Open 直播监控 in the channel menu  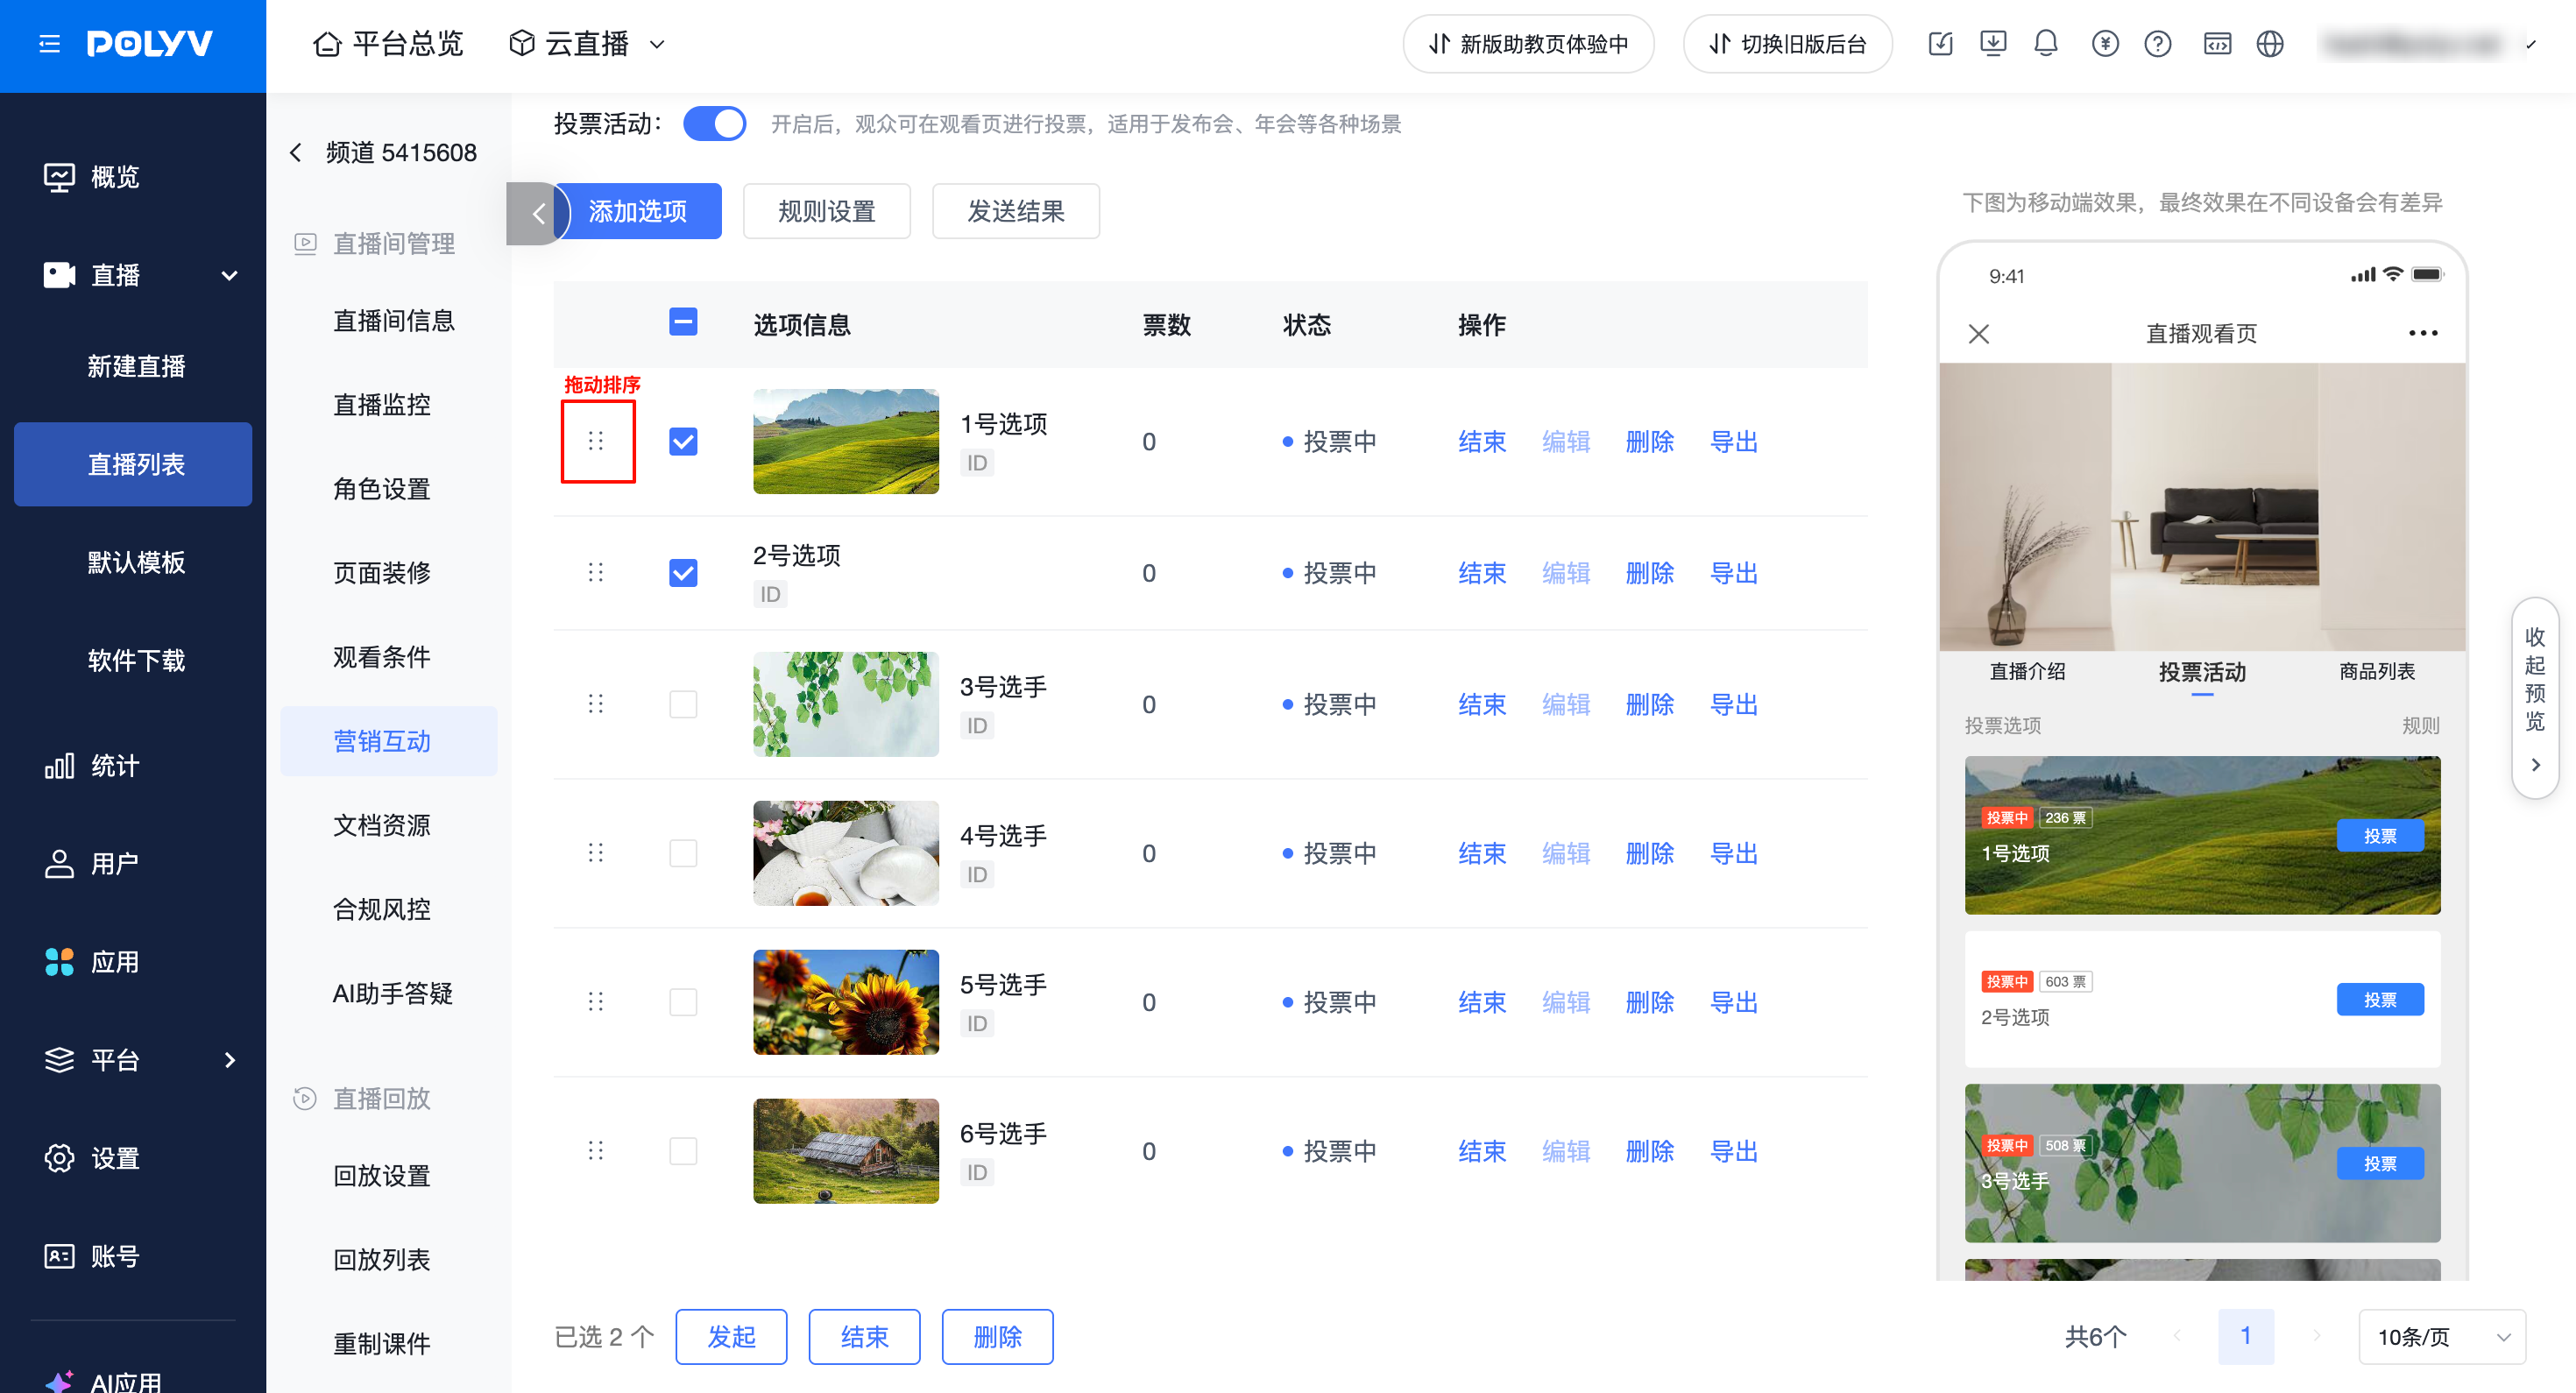click(382, 404)
